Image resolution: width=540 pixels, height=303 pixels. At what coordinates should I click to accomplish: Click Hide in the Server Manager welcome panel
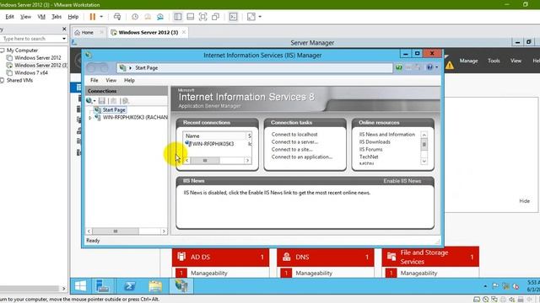525,201
